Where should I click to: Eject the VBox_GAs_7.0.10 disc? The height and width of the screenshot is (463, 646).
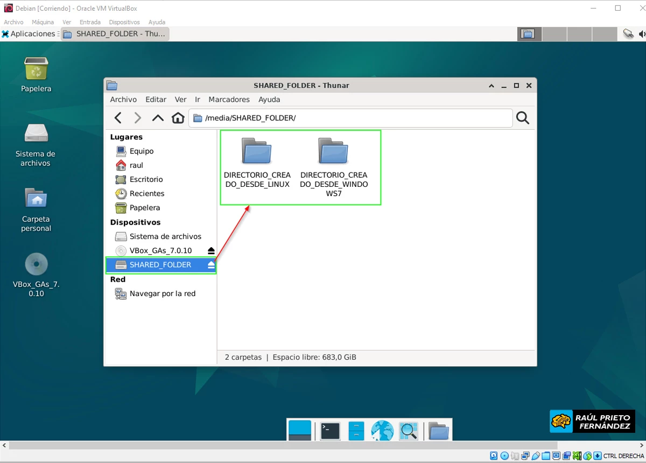[210, 250]
